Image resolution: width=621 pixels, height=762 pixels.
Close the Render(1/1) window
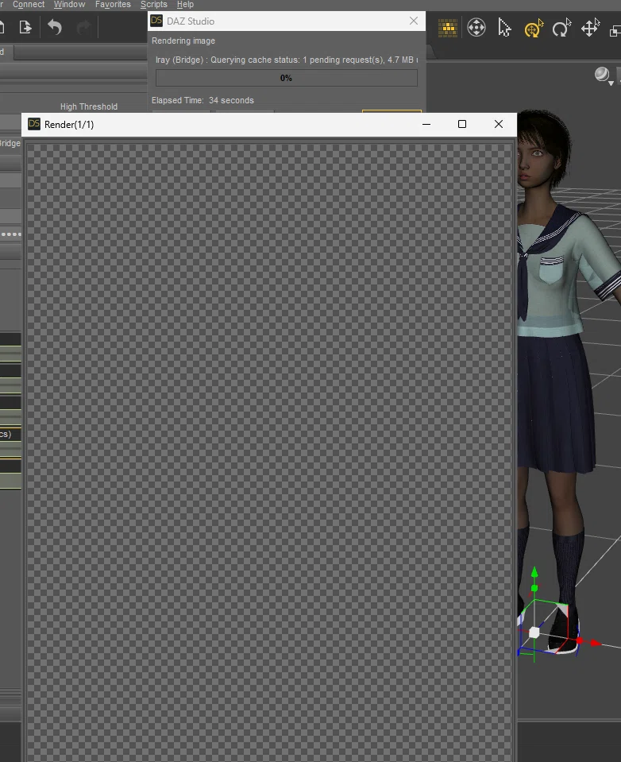coord(499,125)
